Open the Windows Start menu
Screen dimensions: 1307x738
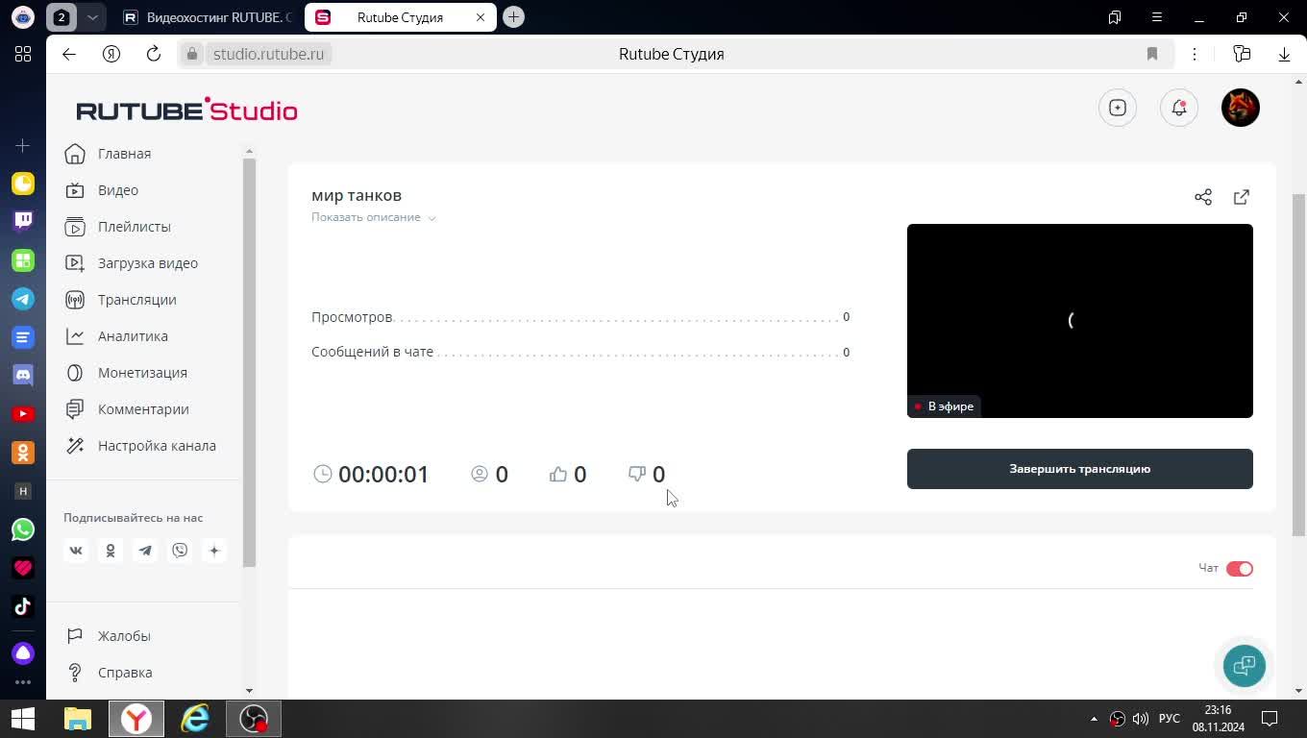point(23,719)
